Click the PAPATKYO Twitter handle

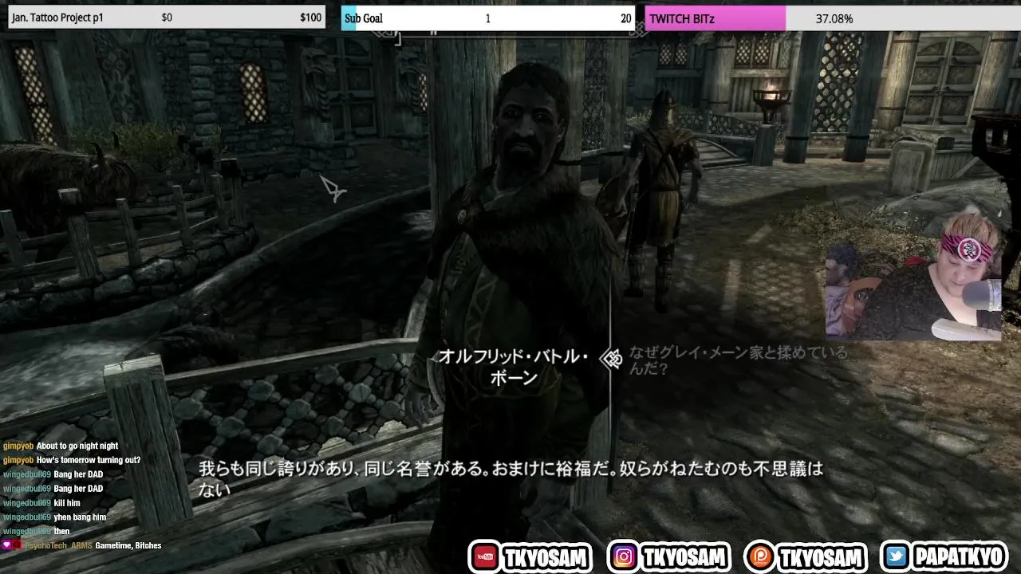point(958,557)
